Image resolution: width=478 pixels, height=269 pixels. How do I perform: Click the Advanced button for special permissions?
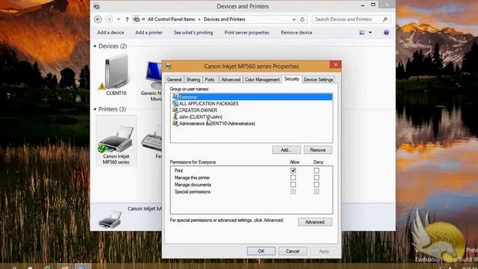[x=315, y=222]
